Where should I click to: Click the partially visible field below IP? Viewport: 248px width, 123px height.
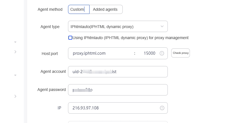point(118,122)
